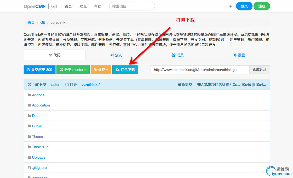293x178 pixels.
Task: Click the 登录 button
Action: (244, 6)
